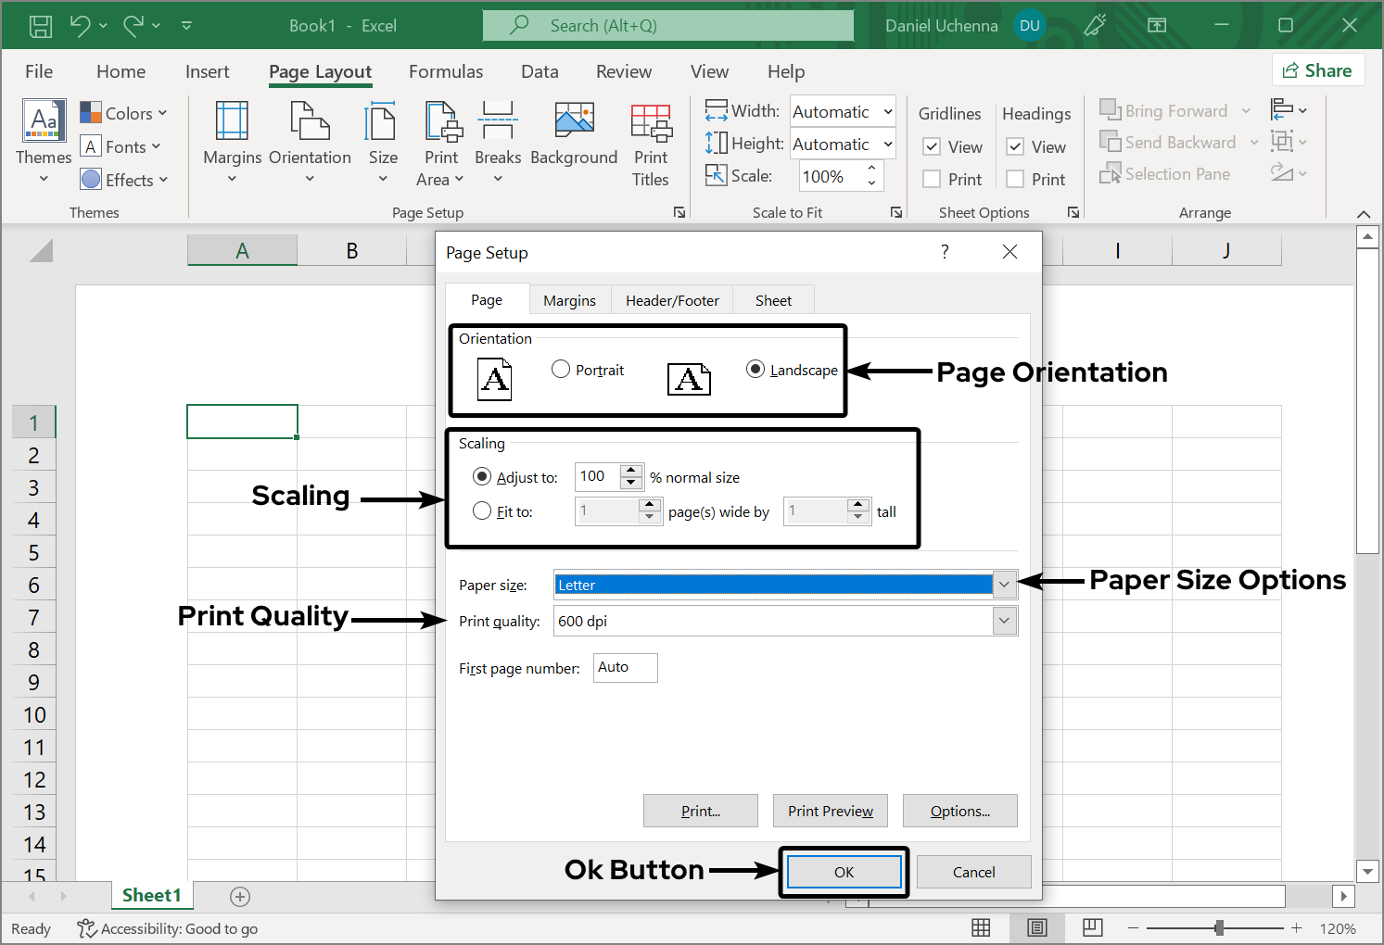Enable the Gridlines Print checkbox

pos(933,179)
